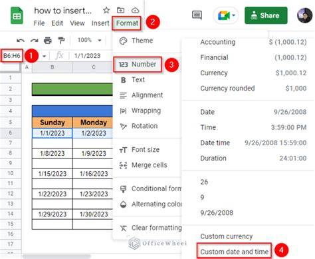
Task: Open the name box dropdown arrow
Action: tap(44, 56)
